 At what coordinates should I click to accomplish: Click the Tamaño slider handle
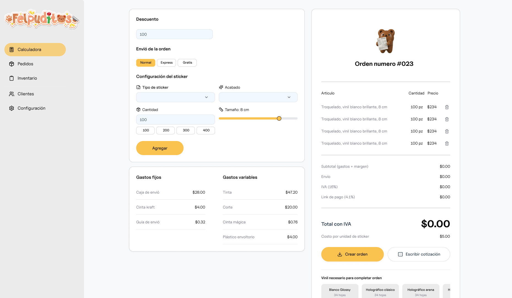[x=279, y=118]
